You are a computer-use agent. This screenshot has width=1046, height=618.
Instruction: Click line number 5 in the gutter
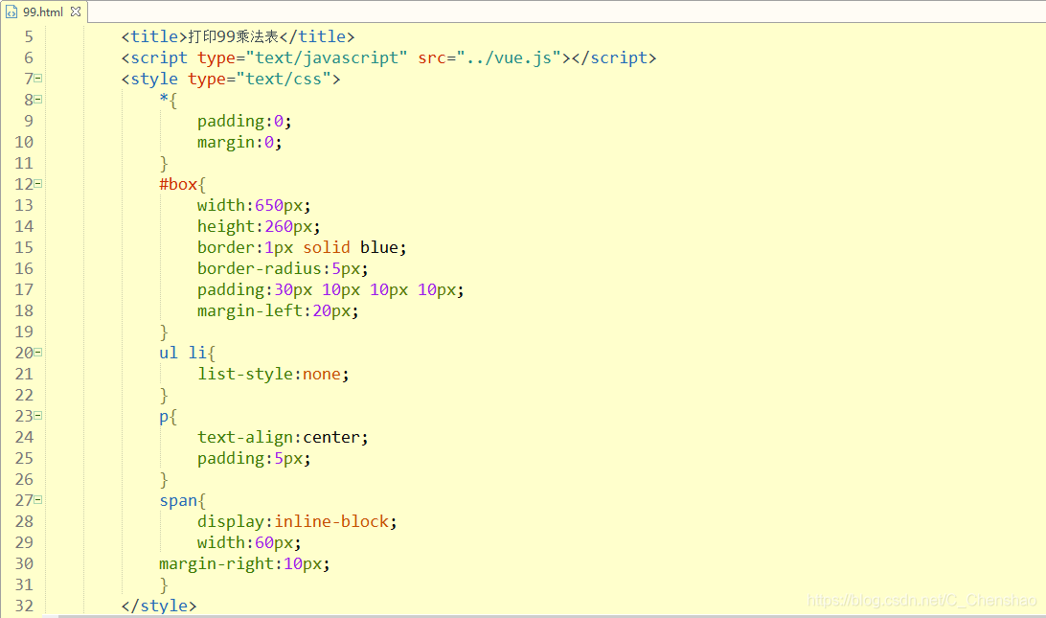coord(29,36)
